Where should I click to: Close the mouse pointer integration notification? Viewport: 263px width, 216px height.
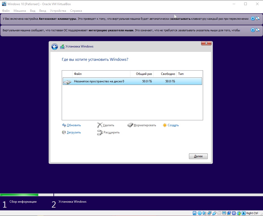pyautogui.click(x=253, y=30)
